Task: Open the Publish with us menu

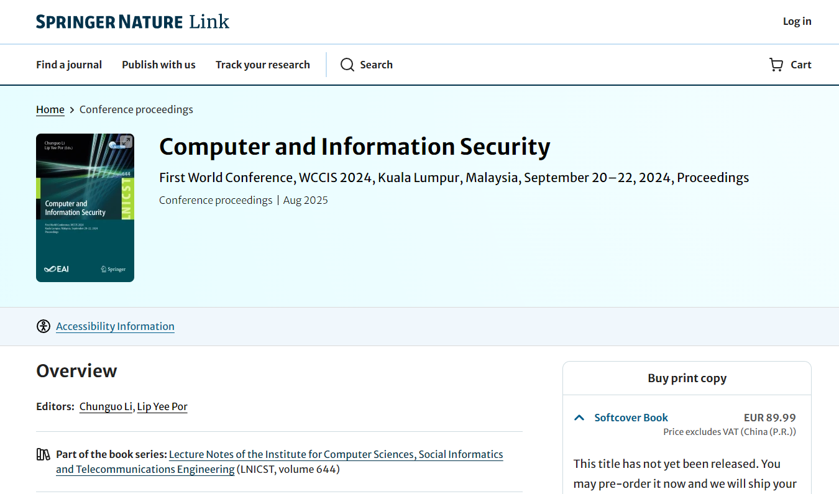Action: point(158,65)
